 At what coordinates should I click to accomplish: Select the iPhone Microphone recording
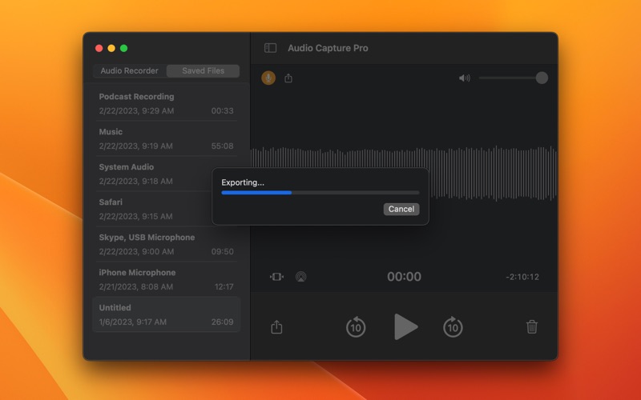[x=166, y=279]
